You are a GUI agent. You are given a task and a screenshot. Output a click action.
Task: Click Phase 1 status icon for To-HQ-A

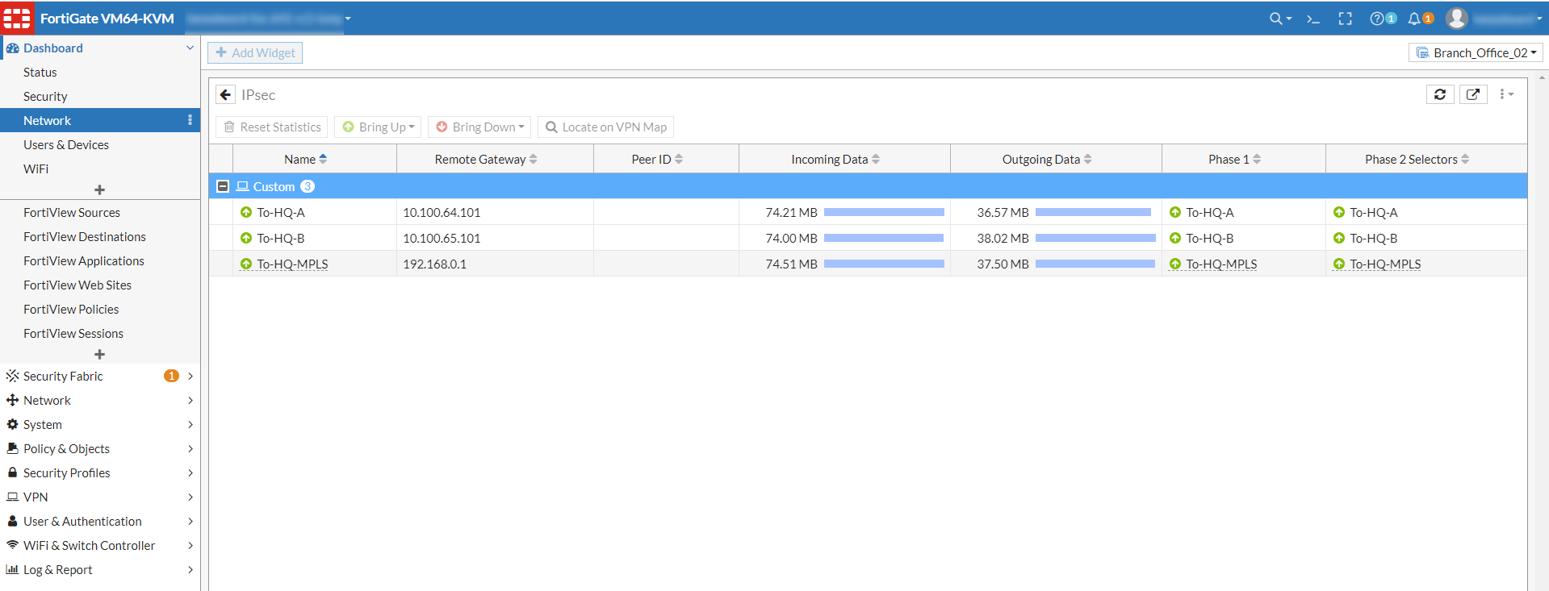click(x=1175, y=212)
